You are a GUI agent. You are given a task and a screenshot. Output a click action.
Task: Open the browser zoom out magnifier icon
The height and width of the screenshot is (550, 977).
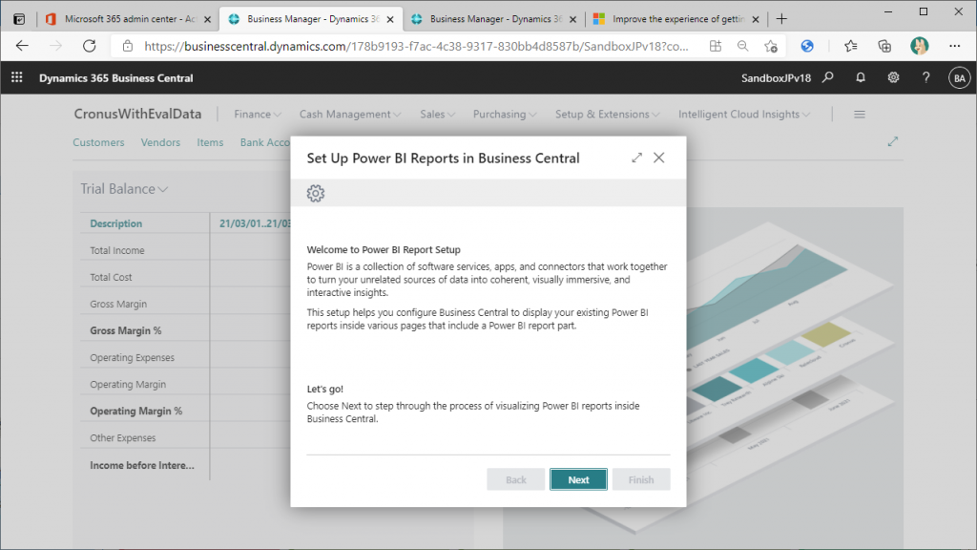[x=742, y=46]
